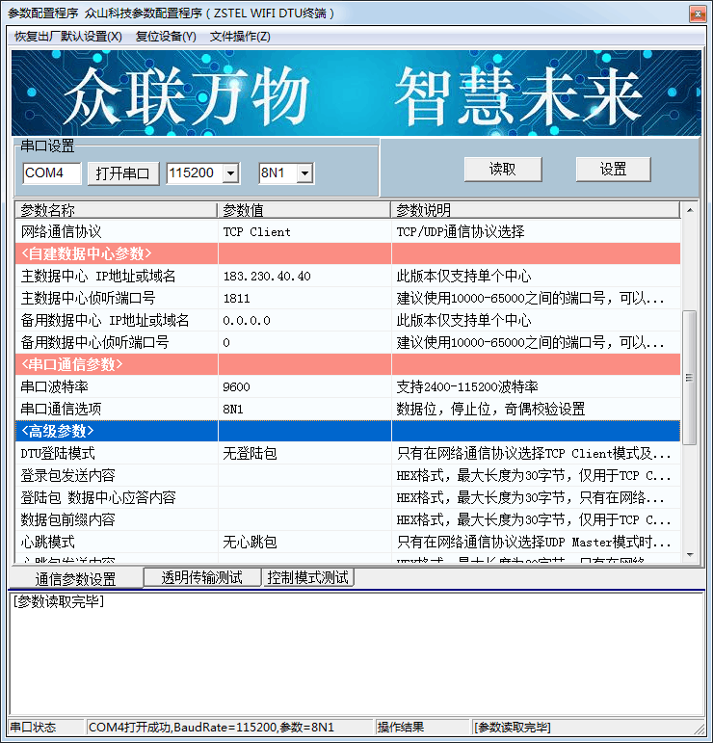This screenshot has width=713, height=743.
Task: Click the TCP/UDP通信协议选择 description cell
Action: click(536, 231)
